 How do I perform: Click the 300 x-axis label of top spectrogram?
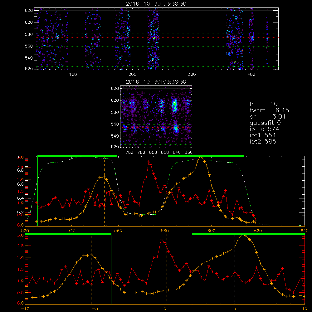click(x=192, y=75)
